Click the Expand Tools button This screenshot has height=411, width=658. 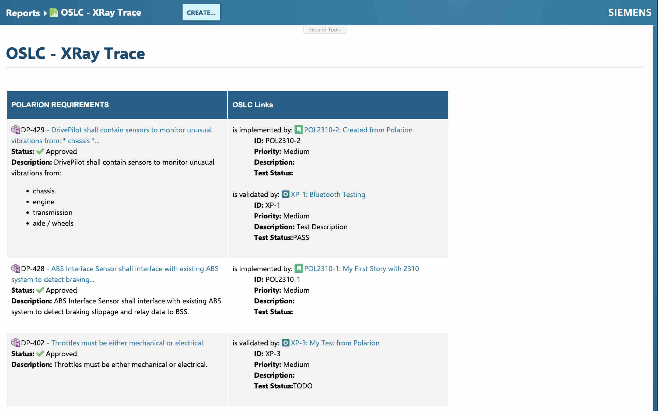(x=324, y=29)
